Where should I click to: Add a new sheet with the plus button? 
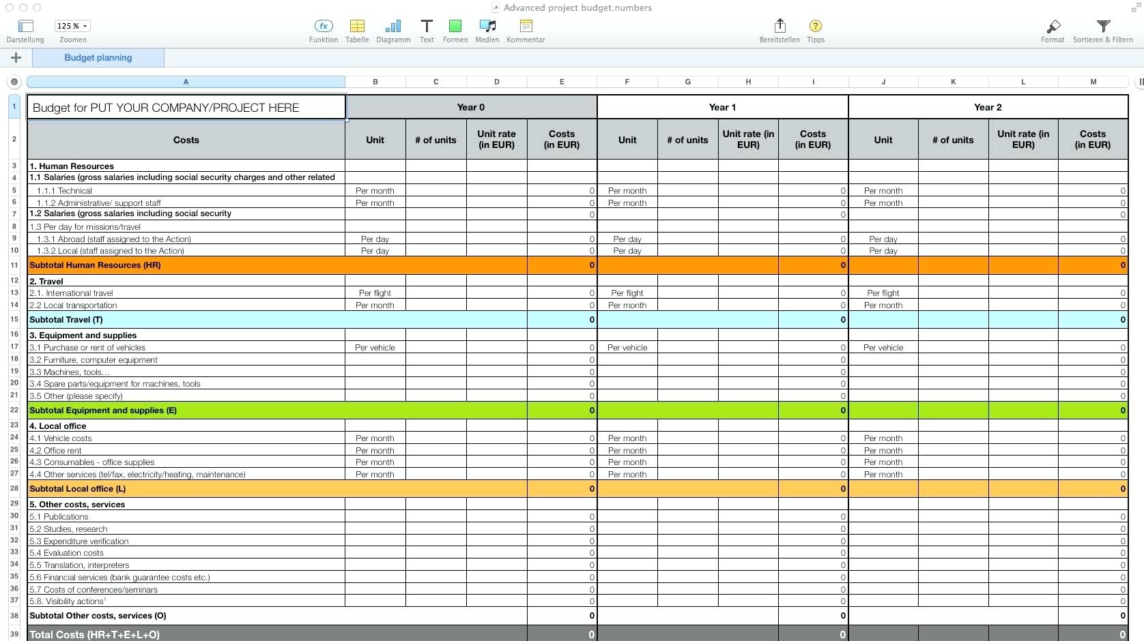16,58
